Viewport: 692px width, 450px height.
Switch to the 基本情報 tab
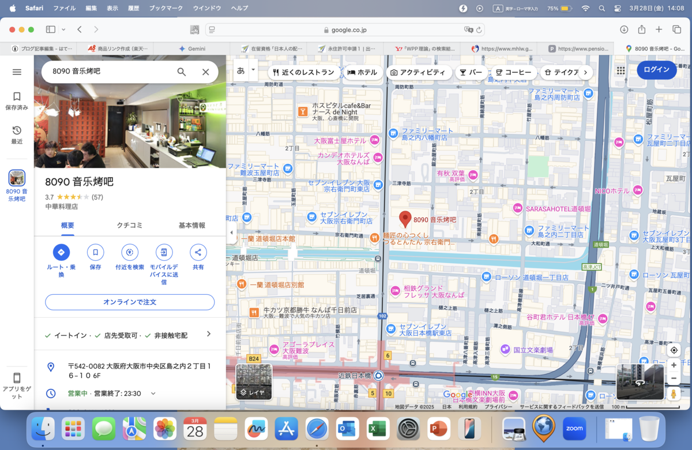tap(191, 225)
